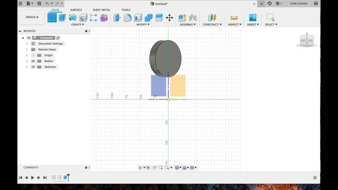Open the MODIFY menu dropdown
The image size is (338, 190).
[x=143, y=25]
